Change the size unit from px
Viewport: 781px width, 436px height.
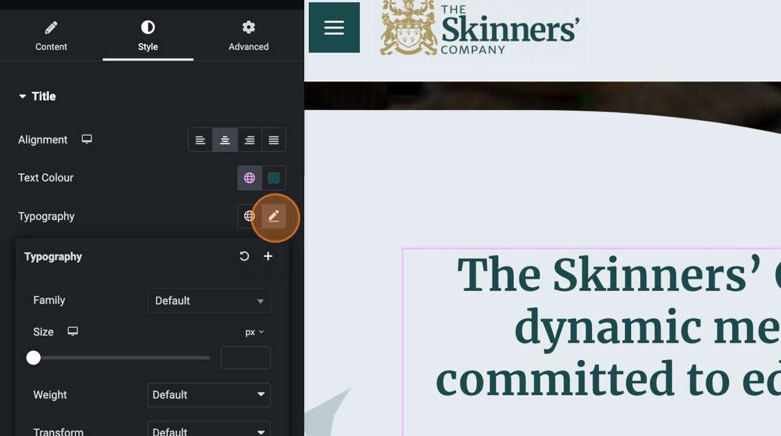pyautogui.click(x=255, y=332)
